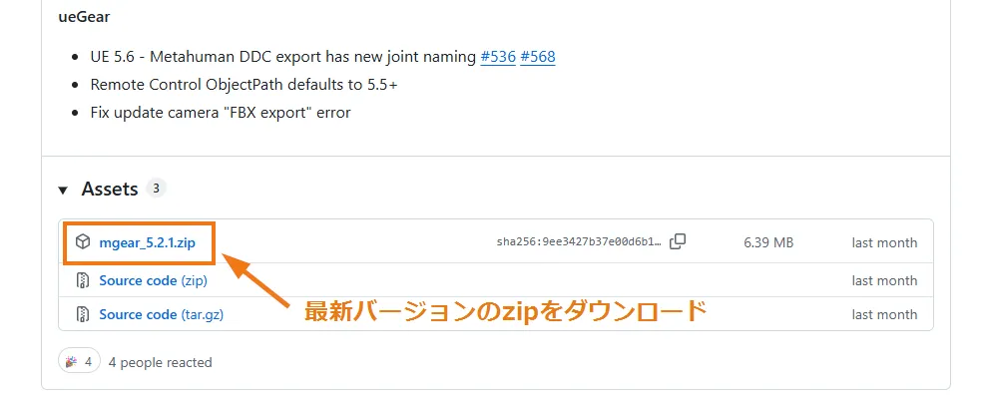This screenshot has width=986, height=400.
Task: Download the mgear_5.2.1.zip file
Action: click(x=147, y=242)
